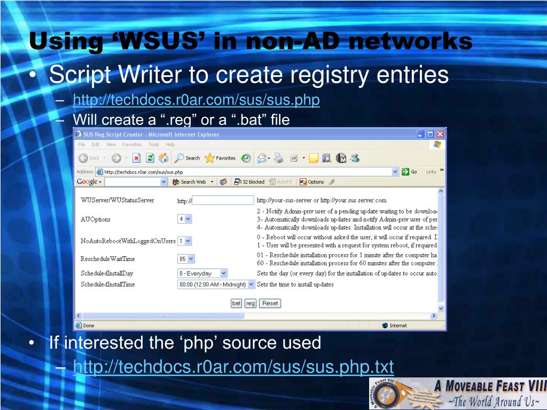Click the A Moveable Feast VIII logo
This screenshot has height=410, width=547.
point(458,393)
